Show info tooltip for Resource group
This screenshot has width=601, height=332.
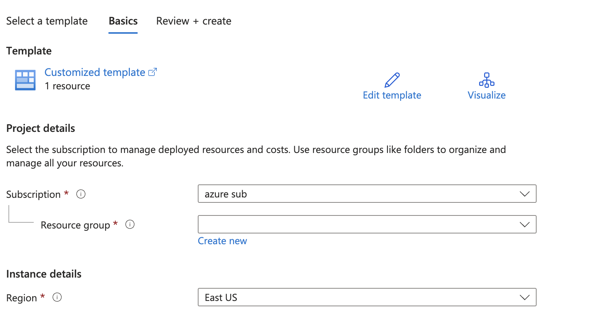[130, 225]
